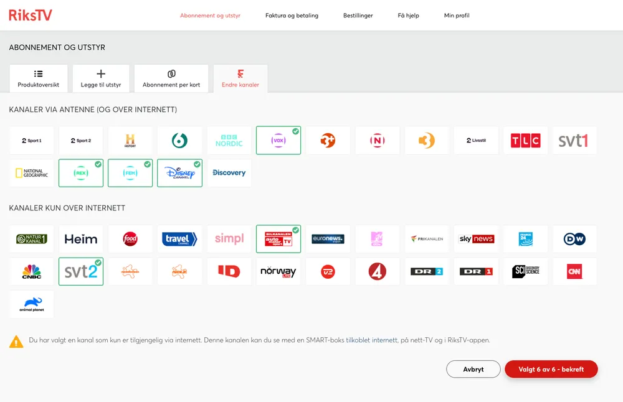Deselect the checked SVT2 channel
This screenshot has height=402, width=623.
pos(80,271)
